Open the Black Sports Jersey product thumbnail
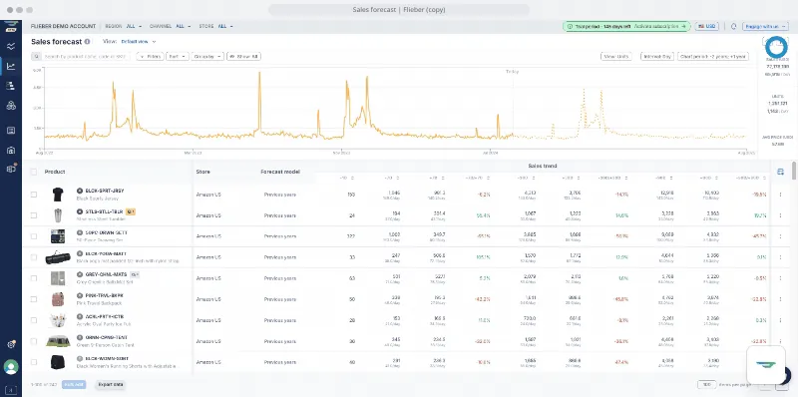Image resolution: width=798 pixels, height=397 pixels. 58,195
